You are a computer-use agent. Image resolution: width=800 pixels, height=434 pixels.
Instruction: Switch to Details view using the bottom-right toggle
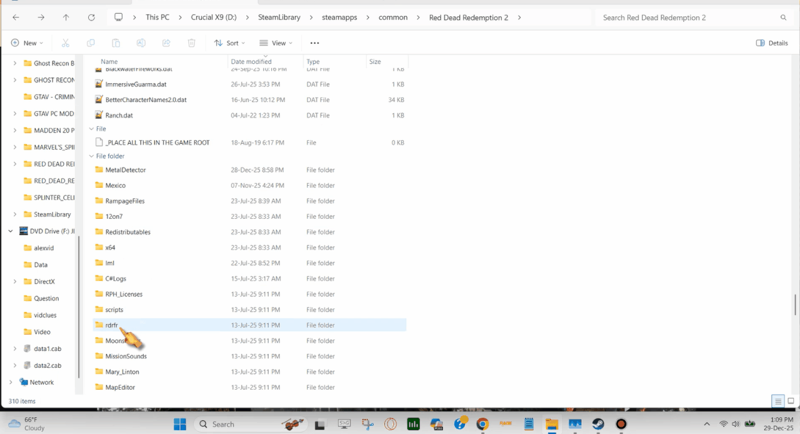point(778,401)
